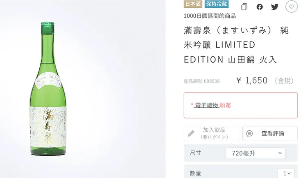
Task: Click the 1000日圓區間的商品 link
Action: (210, 16)
